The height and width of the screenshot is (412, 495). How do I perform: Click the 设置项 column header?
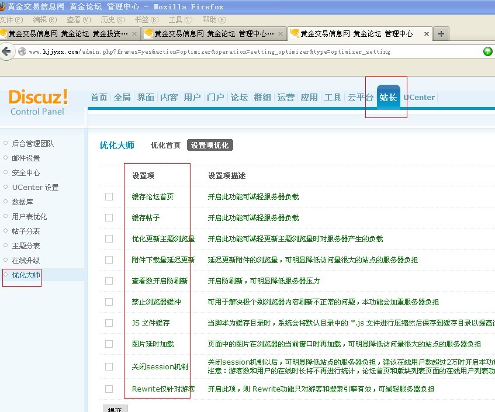point(143,175)
